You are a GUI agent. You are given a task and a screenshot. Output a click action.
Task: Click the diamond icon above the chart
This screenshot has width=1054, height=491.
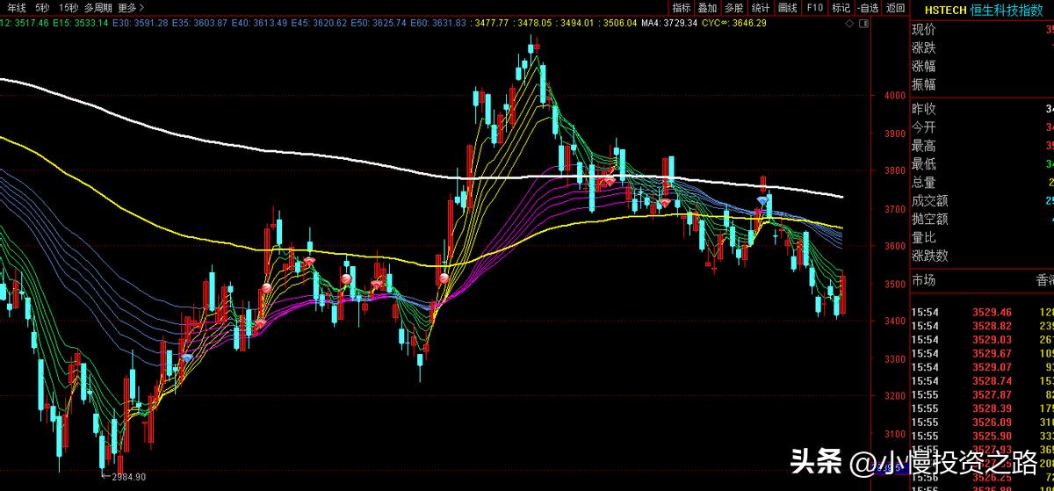(848, 25)
